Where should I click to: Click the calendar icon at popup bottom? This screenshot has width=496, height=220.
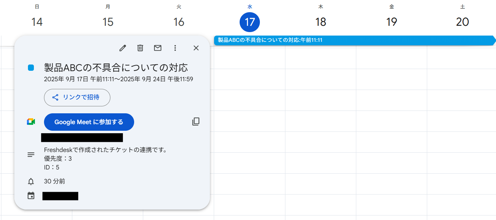coord(31,196)
